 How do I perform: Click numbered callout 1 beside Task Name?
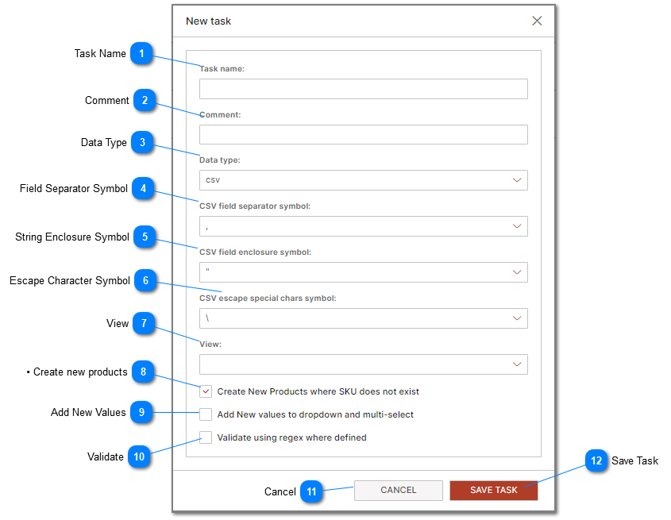(142, 54)
